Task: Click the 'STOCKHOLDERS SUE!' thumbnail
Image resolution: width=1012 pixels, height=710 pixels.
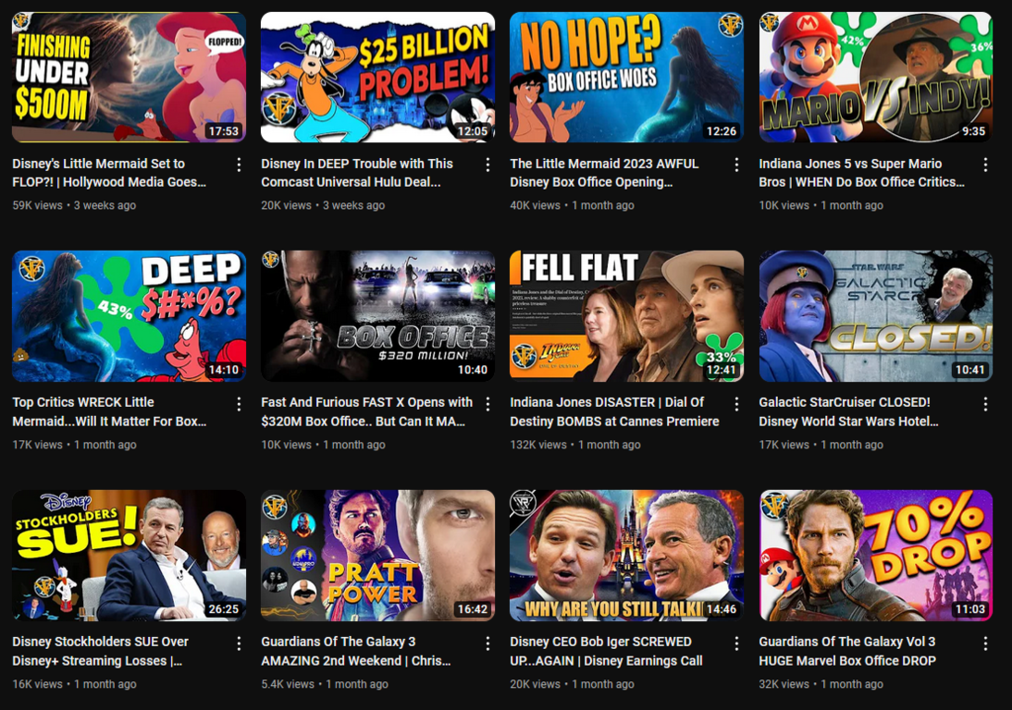Action: click(129, 556)
